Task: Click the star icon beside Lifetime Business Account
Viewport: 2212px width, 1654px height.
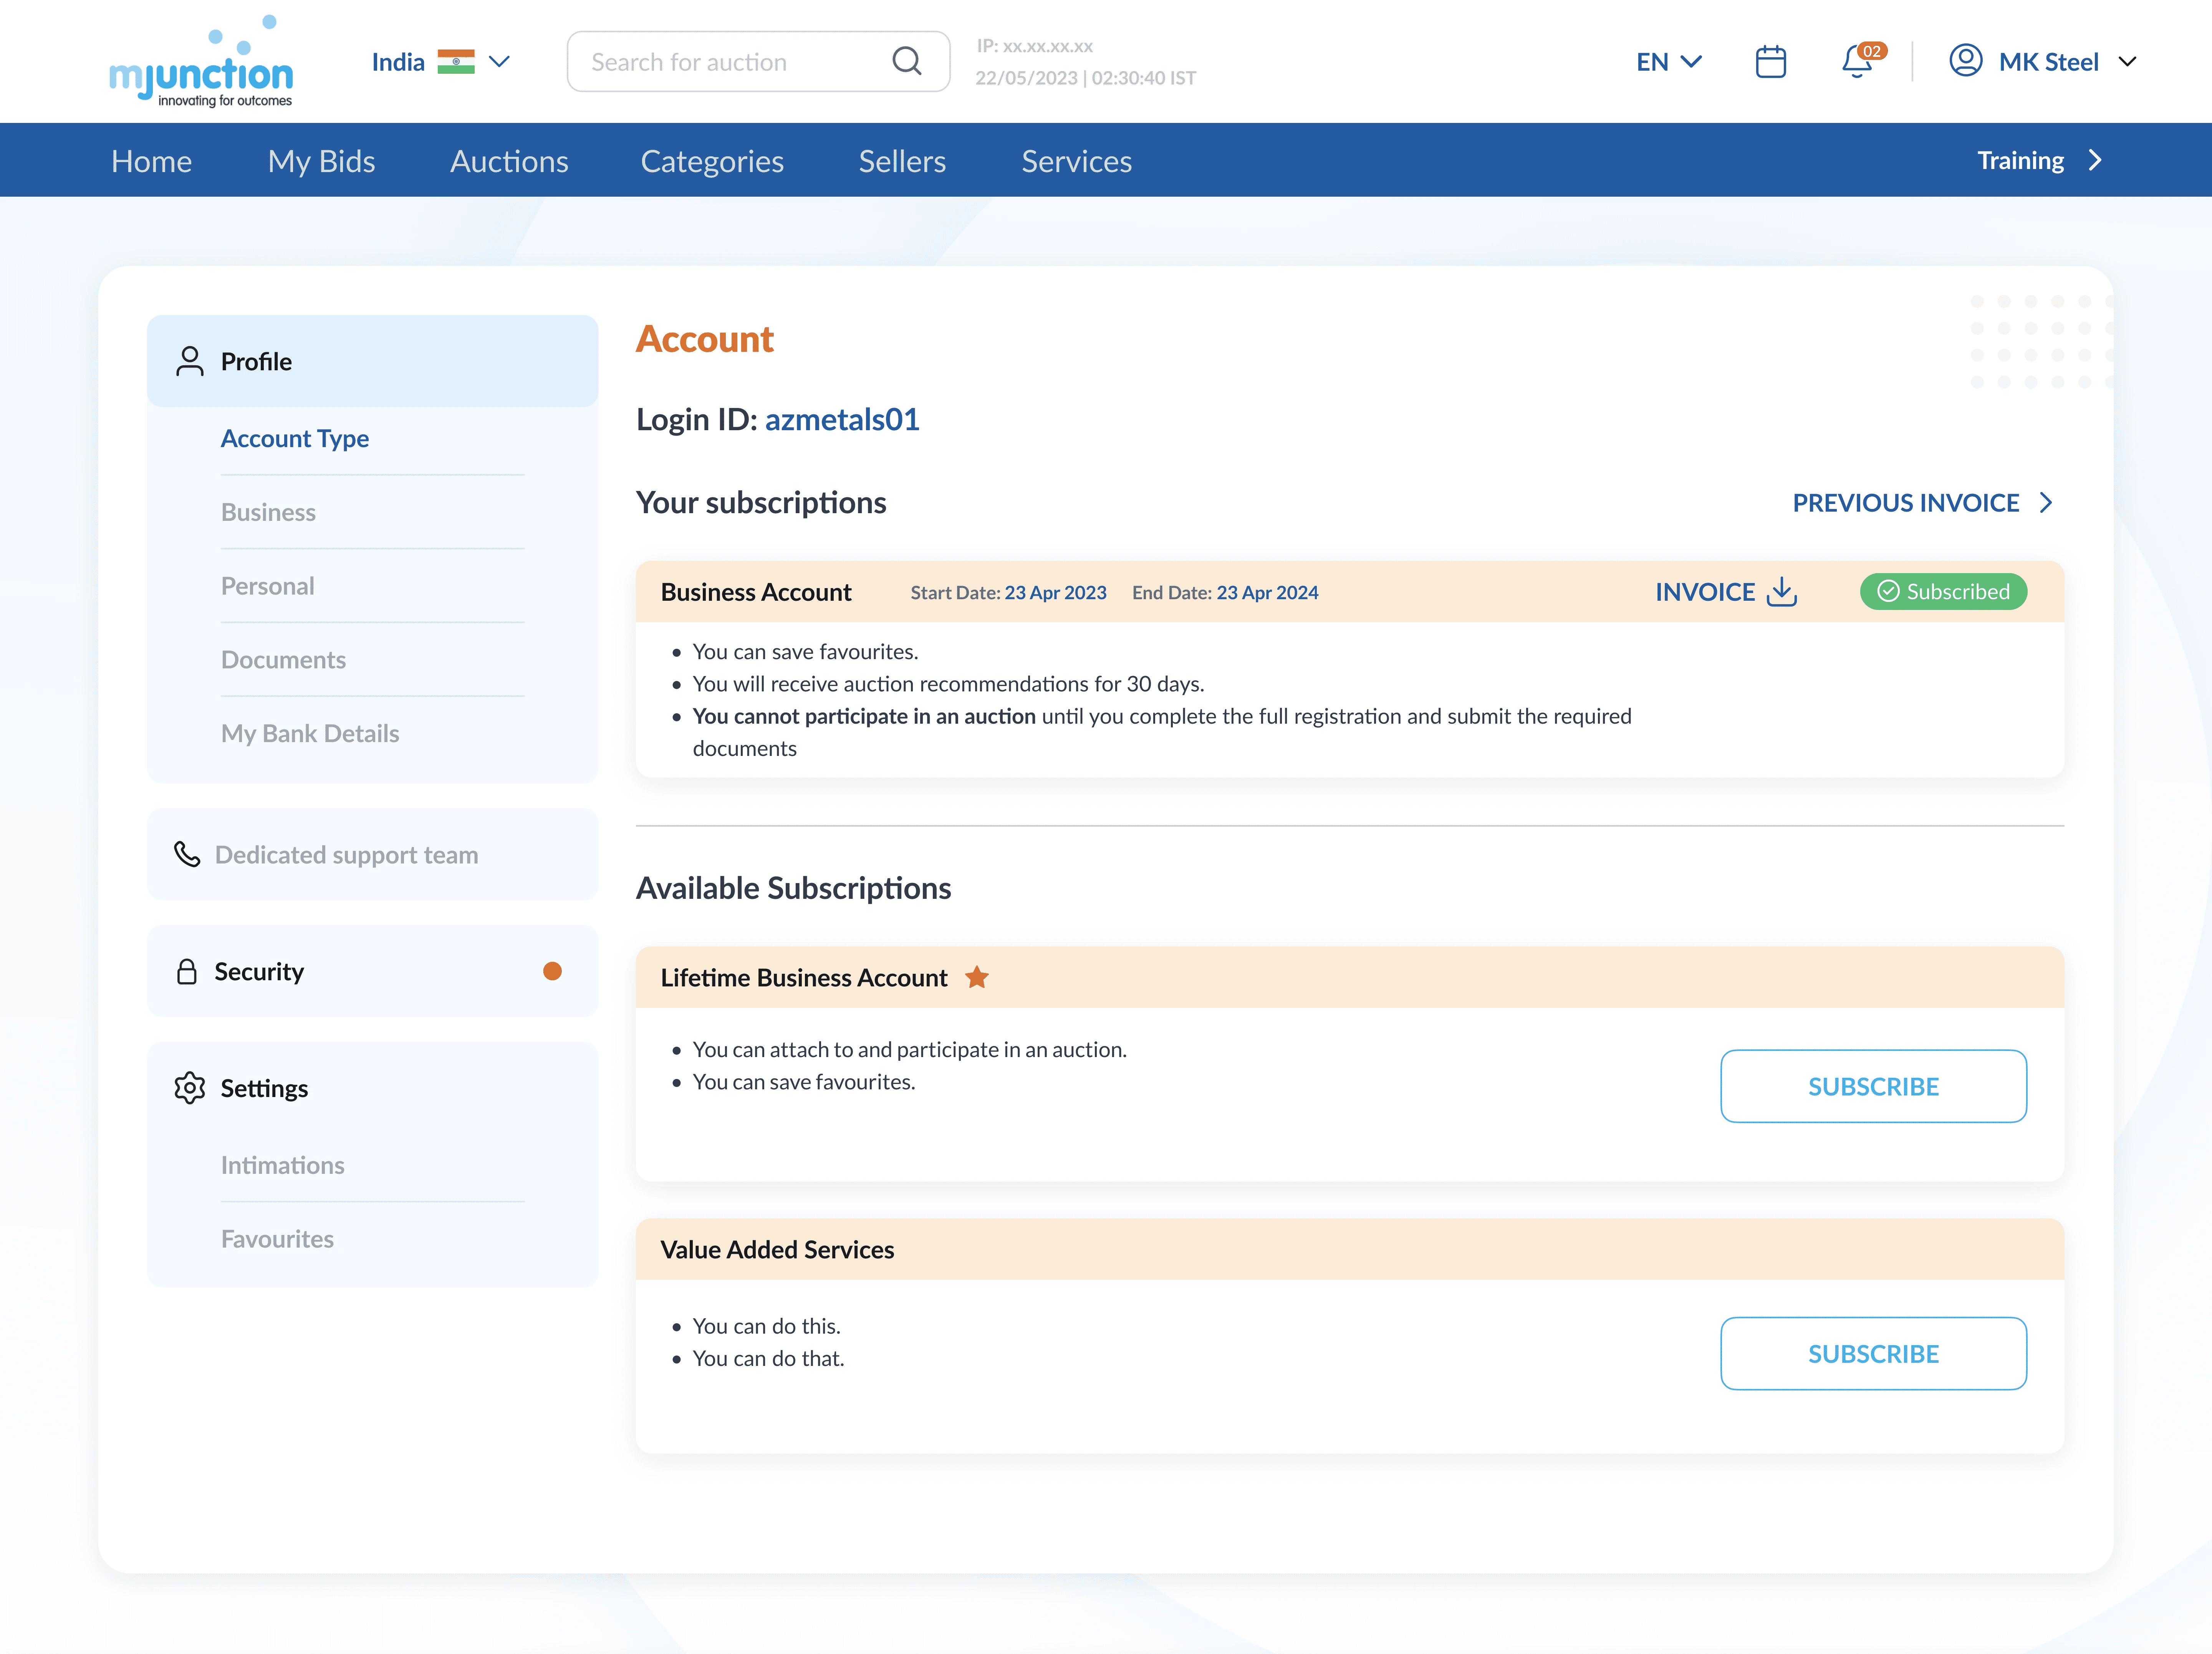Action: pyautogui.click(x=977, y=977)
